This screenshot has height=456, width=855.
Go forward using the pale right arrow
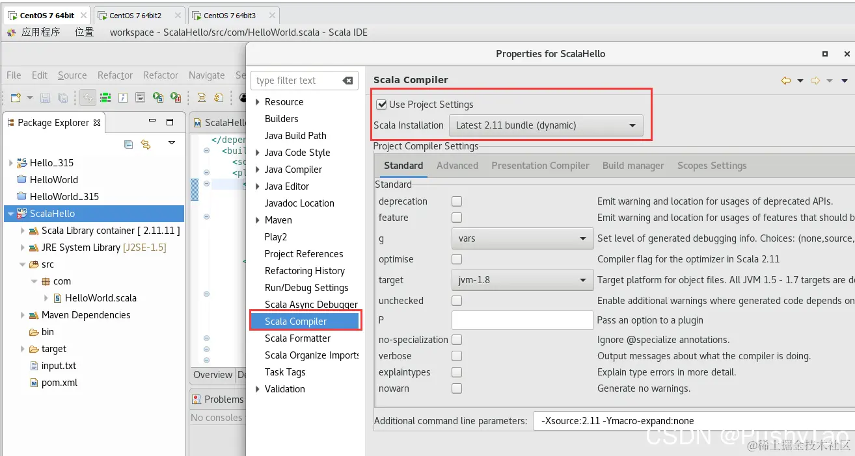(x=815, y=81)
